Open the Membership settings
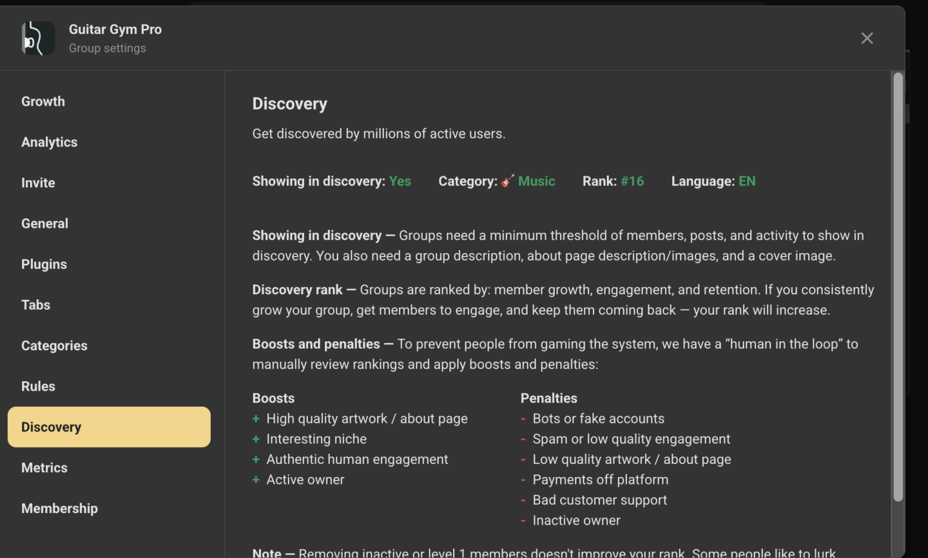 click(59, 508)
